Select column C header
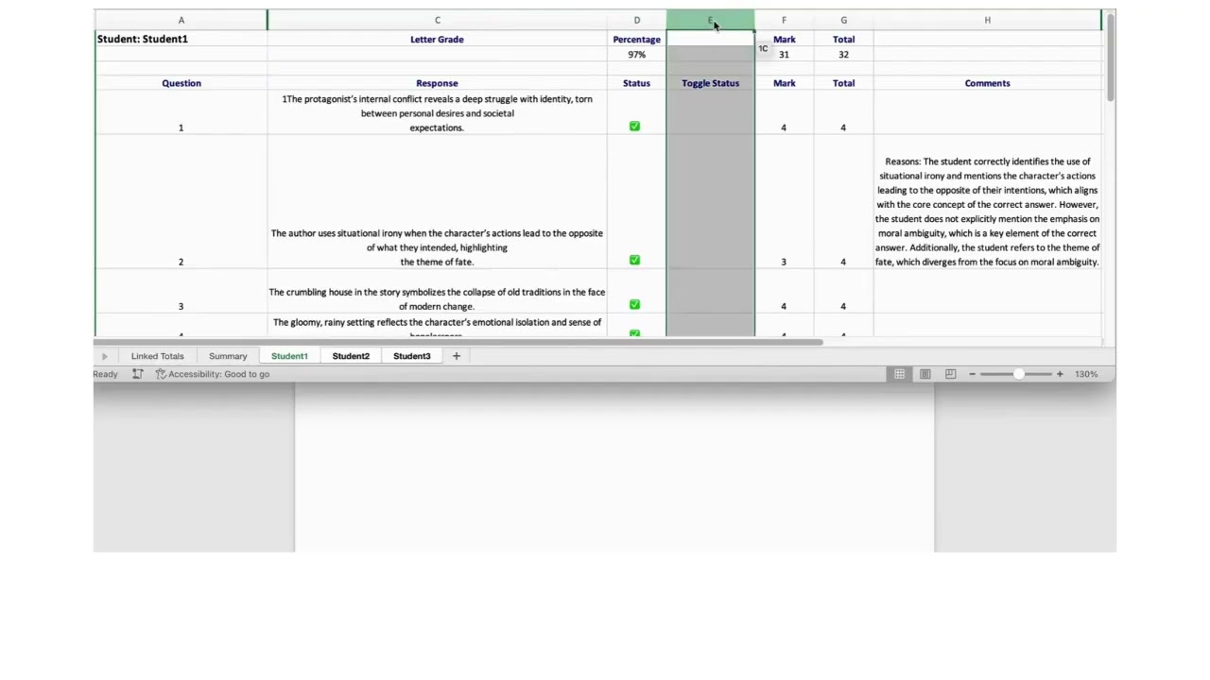The height and width of the screenshot is (680, 1210). [x=438, y=20]
